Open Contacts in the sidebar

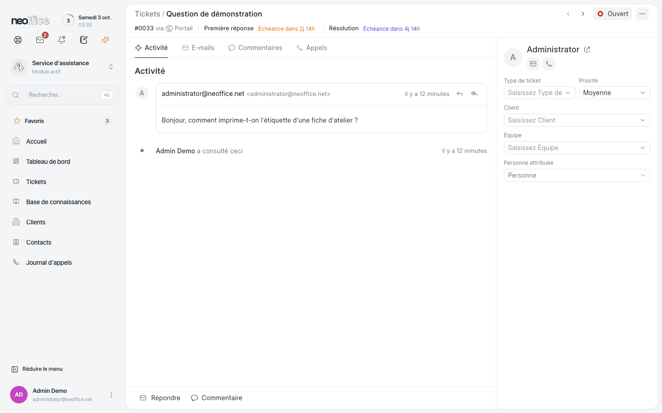[63, 242]
